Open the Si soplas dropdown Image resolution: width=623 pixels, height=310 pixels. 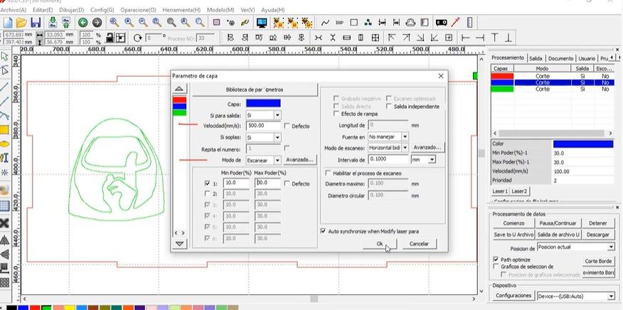coord(277,137)
